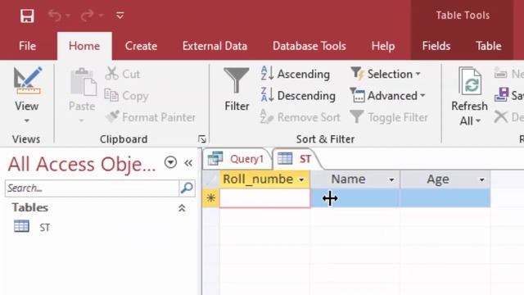
Task: Click the Paste clipboard icon
Action: coord(83,82)
